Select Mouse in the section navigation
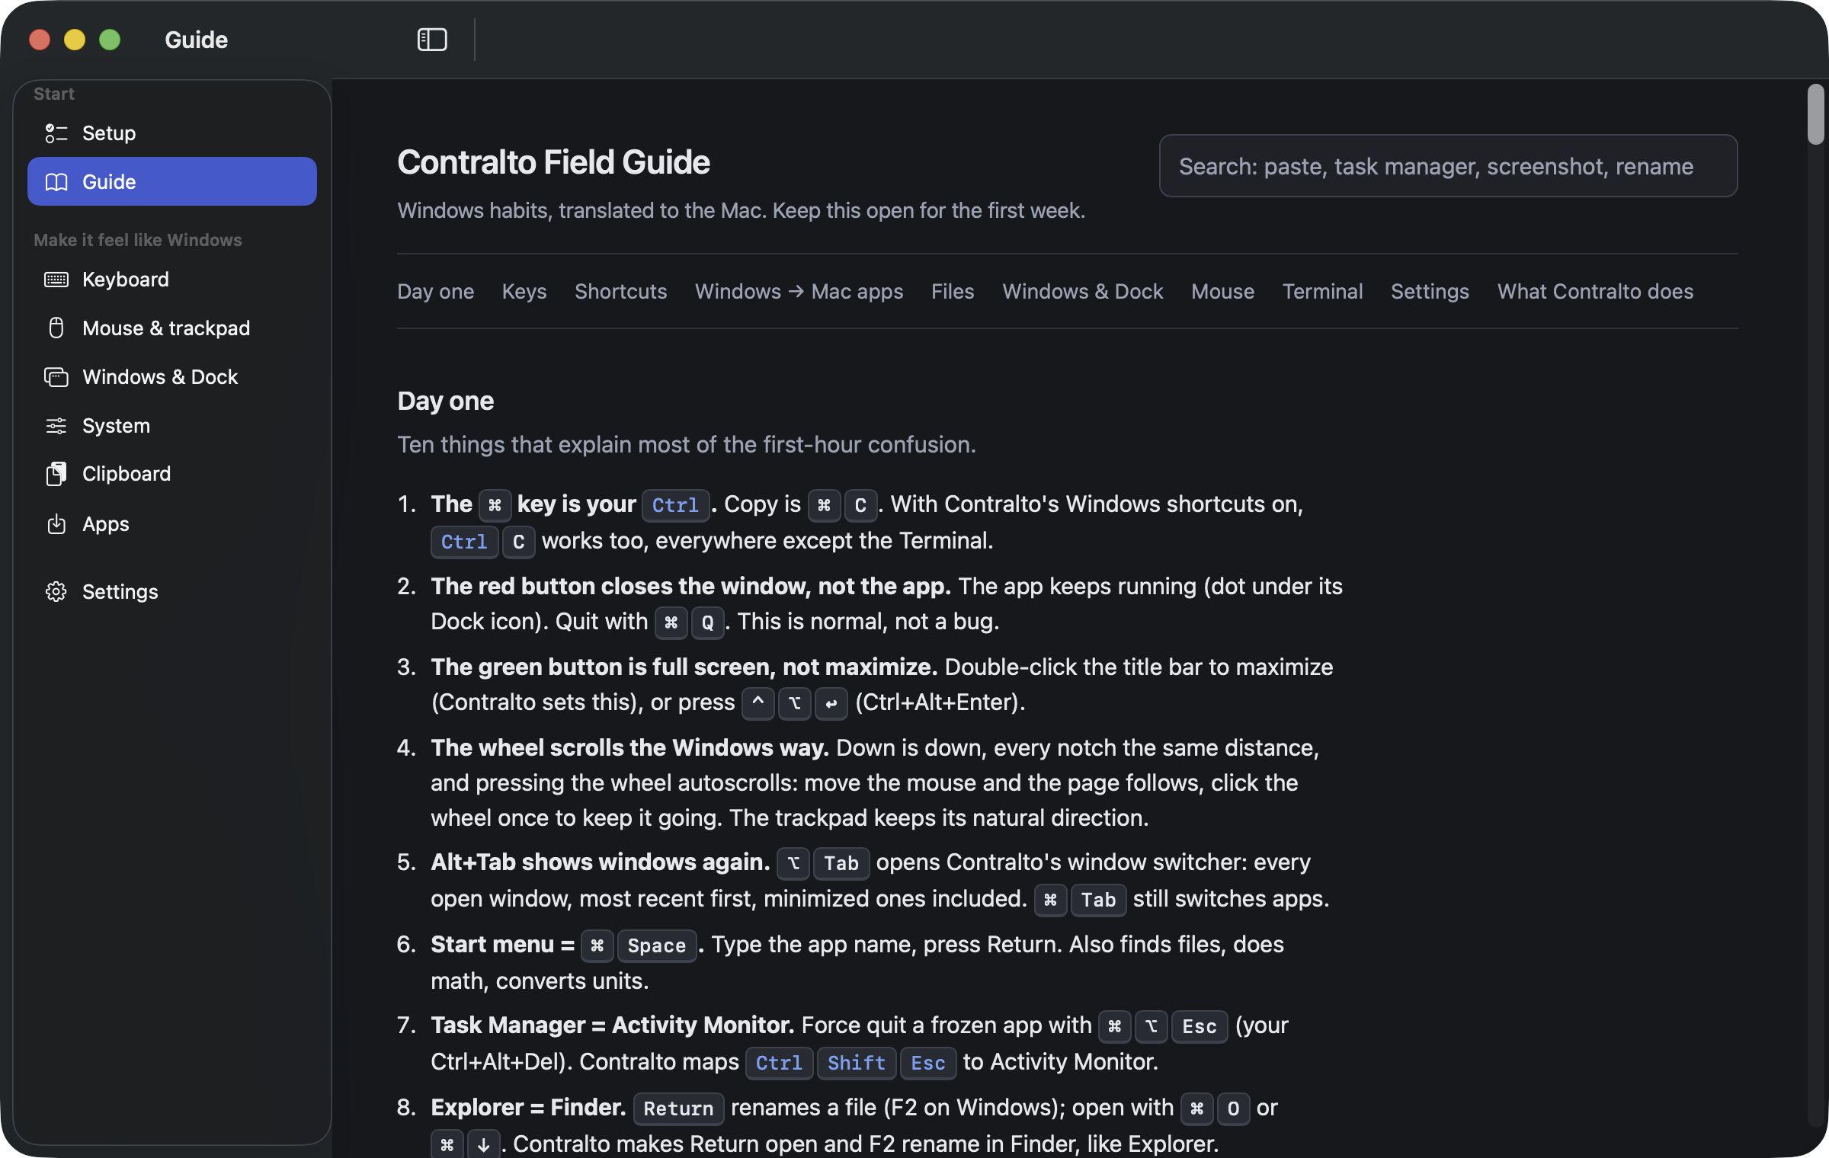1829x1158 pixels. (1222, 292)
